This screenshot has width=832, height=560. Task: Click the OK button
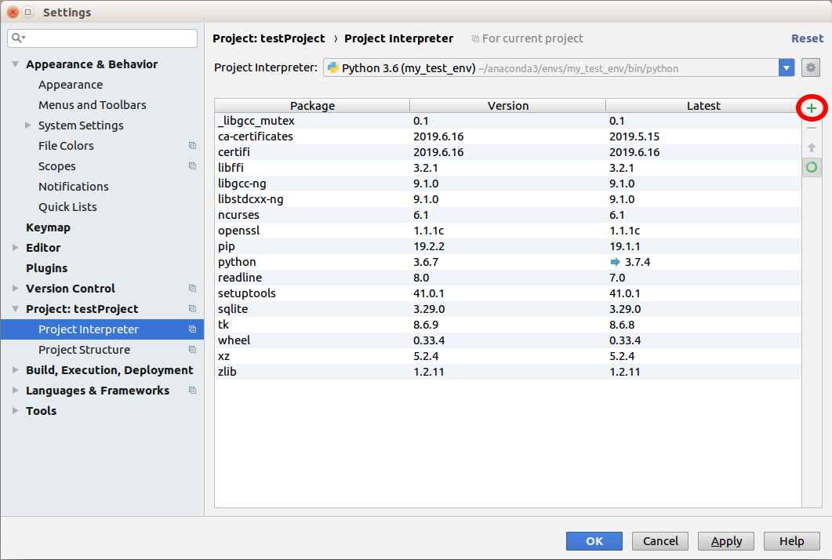click(x=594, y=541)
